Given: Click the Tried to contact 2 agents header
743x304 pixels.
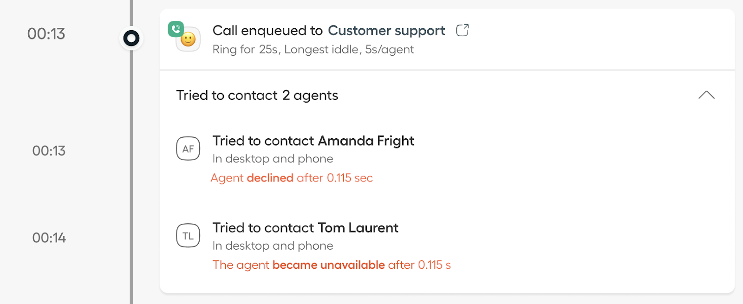Looking at the screenshot, I should (257, 95).
